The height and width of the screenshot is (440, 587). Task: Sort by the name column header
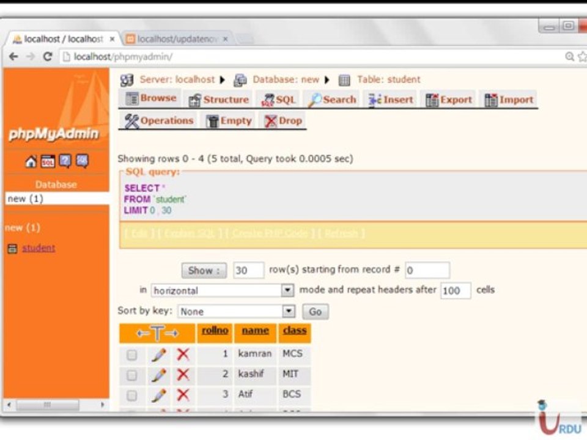click(256, 331)
